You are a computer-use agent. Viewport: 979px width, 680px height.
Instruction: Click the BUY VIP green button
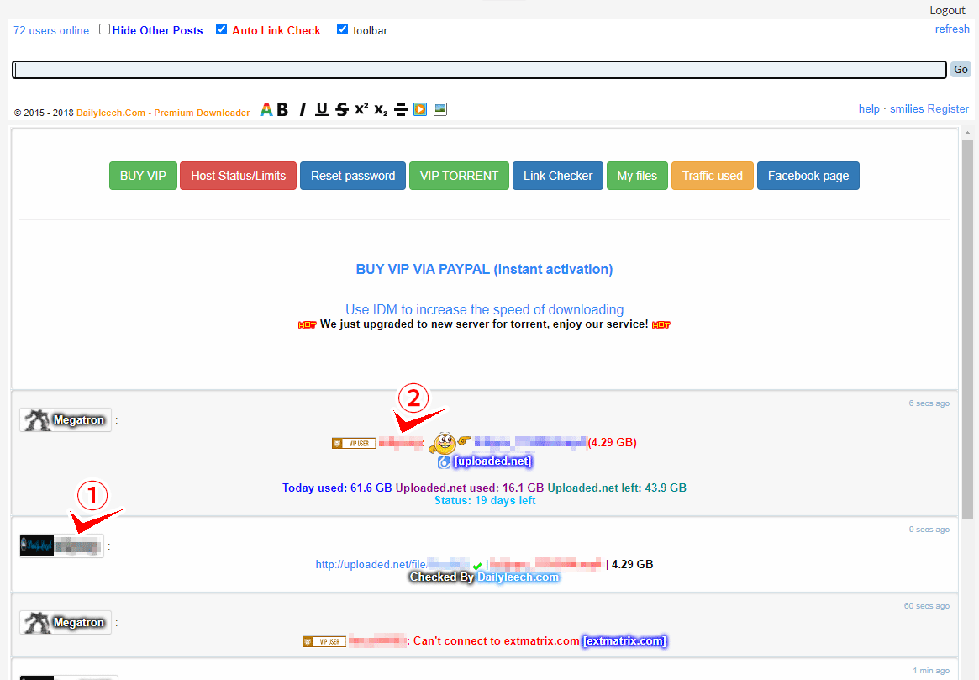143,176
